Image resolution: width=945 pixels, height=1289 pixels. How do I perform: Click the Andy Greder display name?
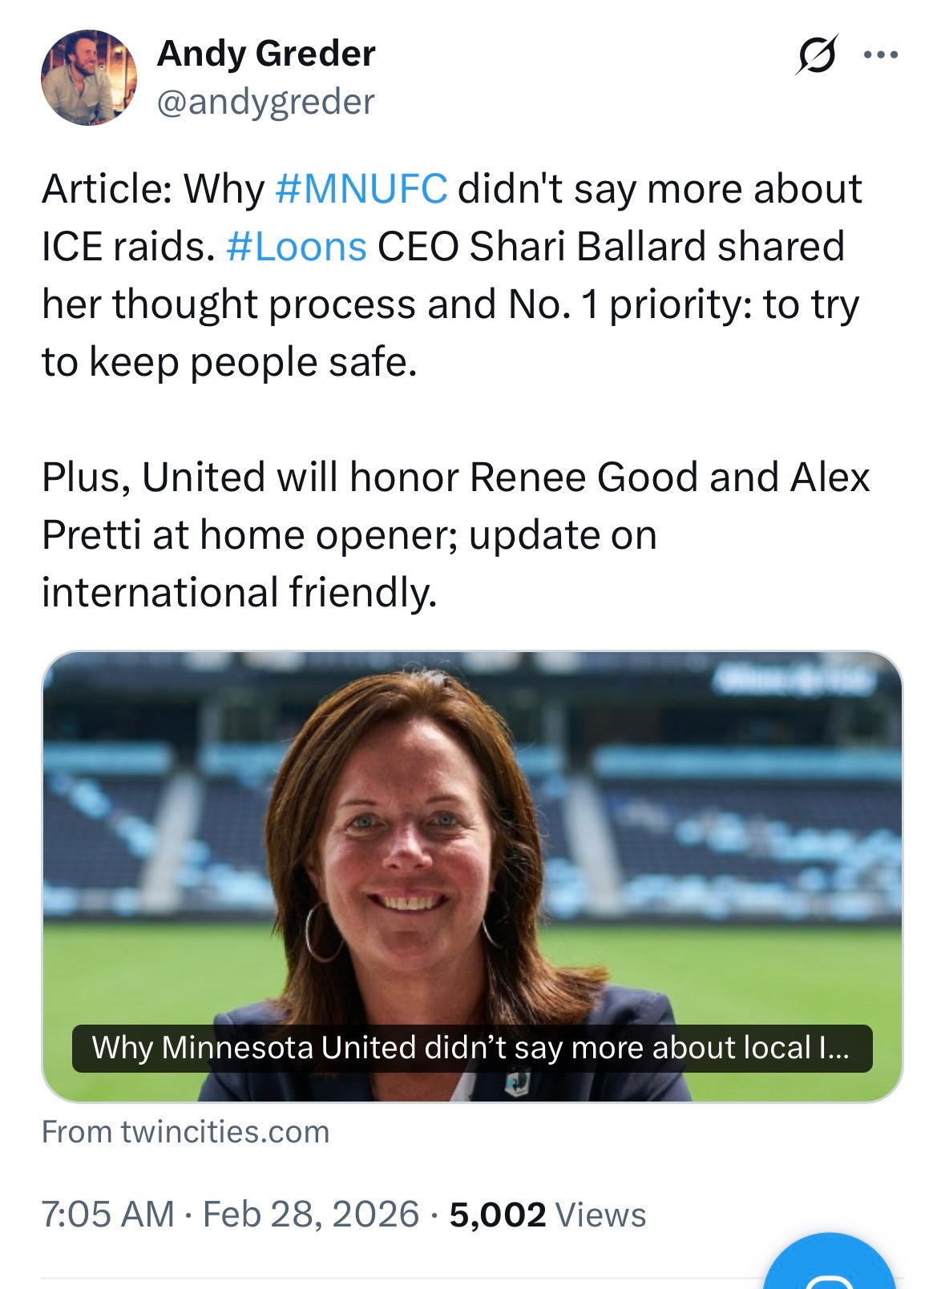click(x=266, y=54)
